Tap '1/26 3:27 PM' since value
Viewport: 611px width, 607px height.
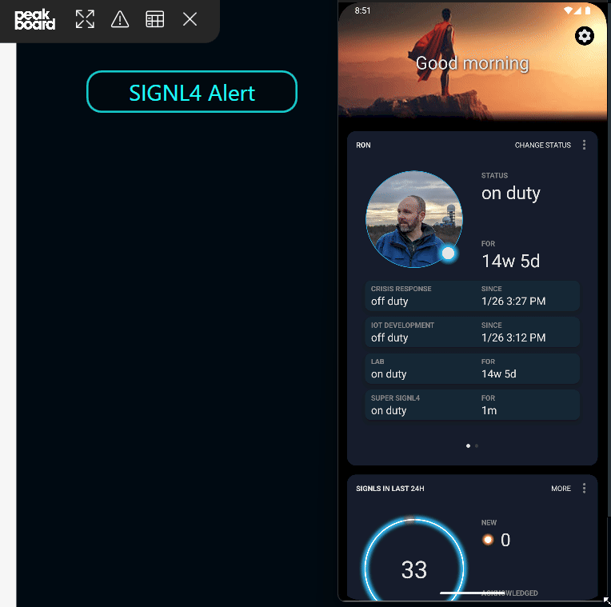click(513, 302)
